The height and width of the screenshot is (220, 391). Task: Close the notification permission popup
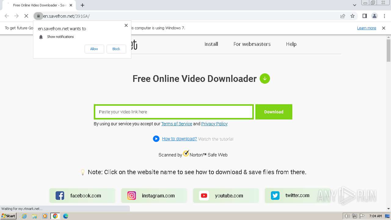pyautogui.click(x=126, y=25)
